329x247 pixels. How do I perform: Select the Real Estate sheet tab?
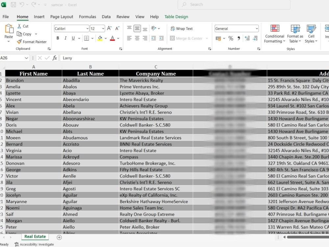click(x=35, y=236)
